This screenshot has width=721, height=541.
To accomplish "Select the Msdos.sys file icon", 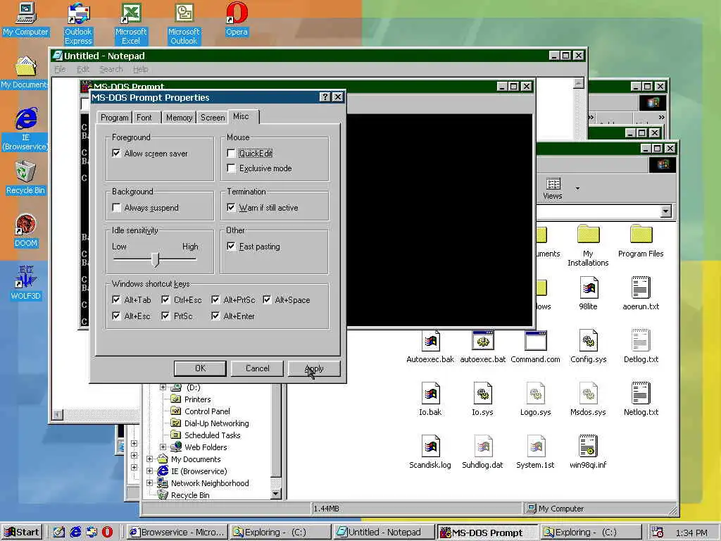I will pyautogui.click(x=588, y=399).
